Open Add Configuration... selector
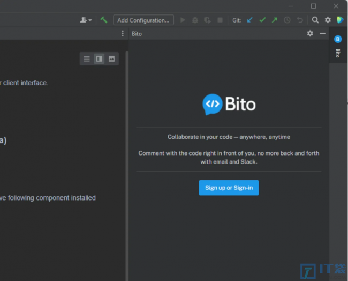This screenshot has width=348, height=281. click(143, 20)
